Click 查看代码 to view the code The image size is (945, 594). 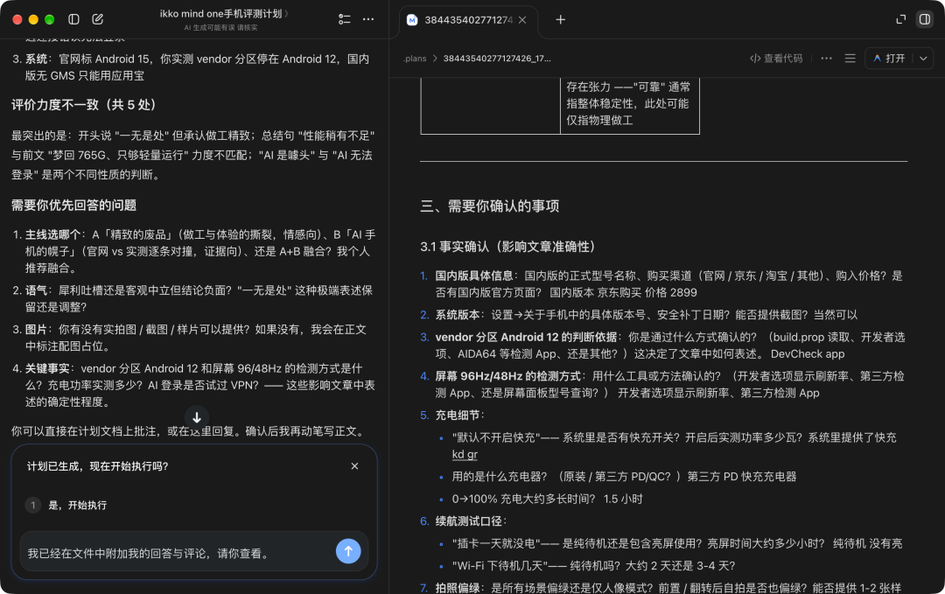776,59
